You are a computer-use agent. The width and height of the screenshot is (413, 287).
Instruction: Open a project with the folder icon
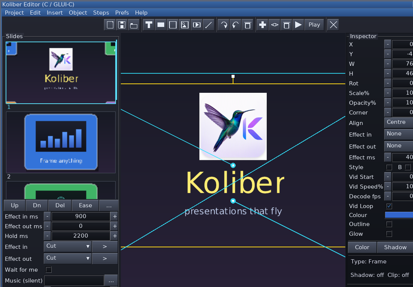(x=134, y=25)
